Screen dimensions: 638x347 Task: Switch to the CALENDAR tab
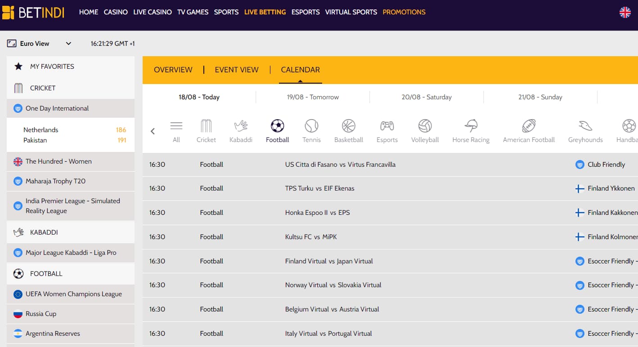301,70
